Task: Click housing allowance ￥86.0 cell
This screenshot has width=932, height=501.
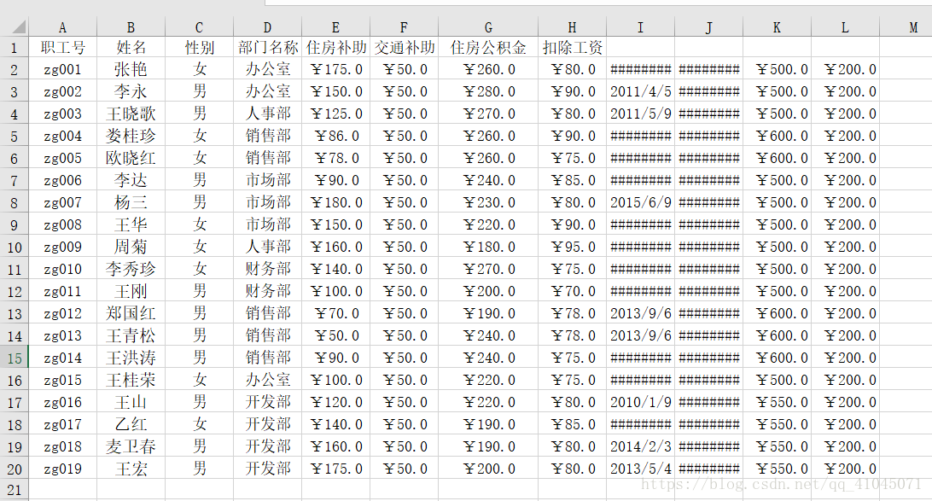Action: (335, 136)
